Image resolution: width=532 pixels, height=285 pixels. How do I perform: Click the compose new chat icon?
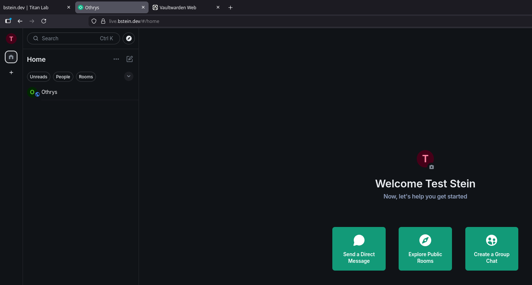(x=130, y=59)
